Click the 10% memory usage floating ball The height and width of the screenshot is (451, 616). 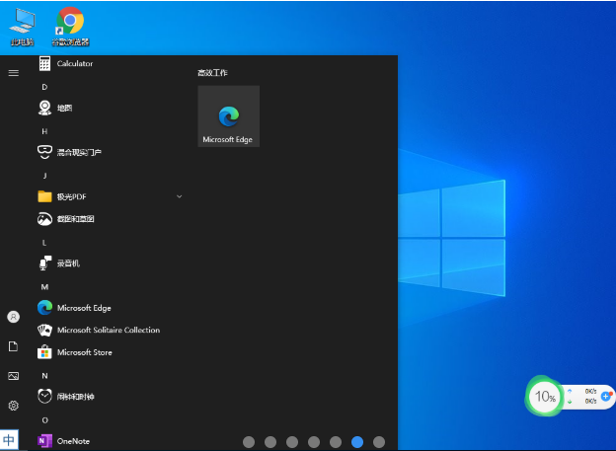click(x=545, y=397)
